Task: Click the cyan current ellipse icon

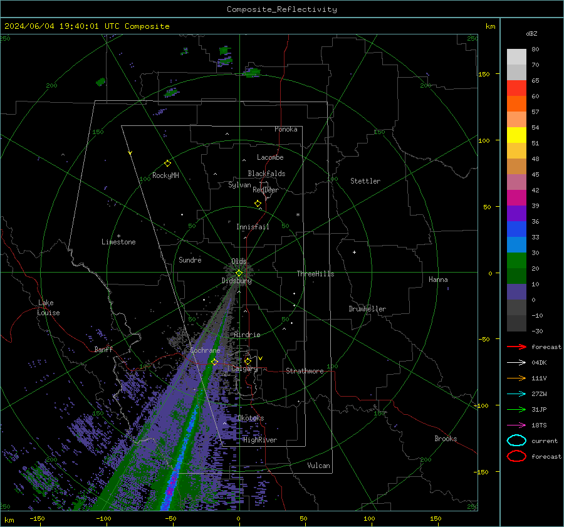Action: coord(516,441)
